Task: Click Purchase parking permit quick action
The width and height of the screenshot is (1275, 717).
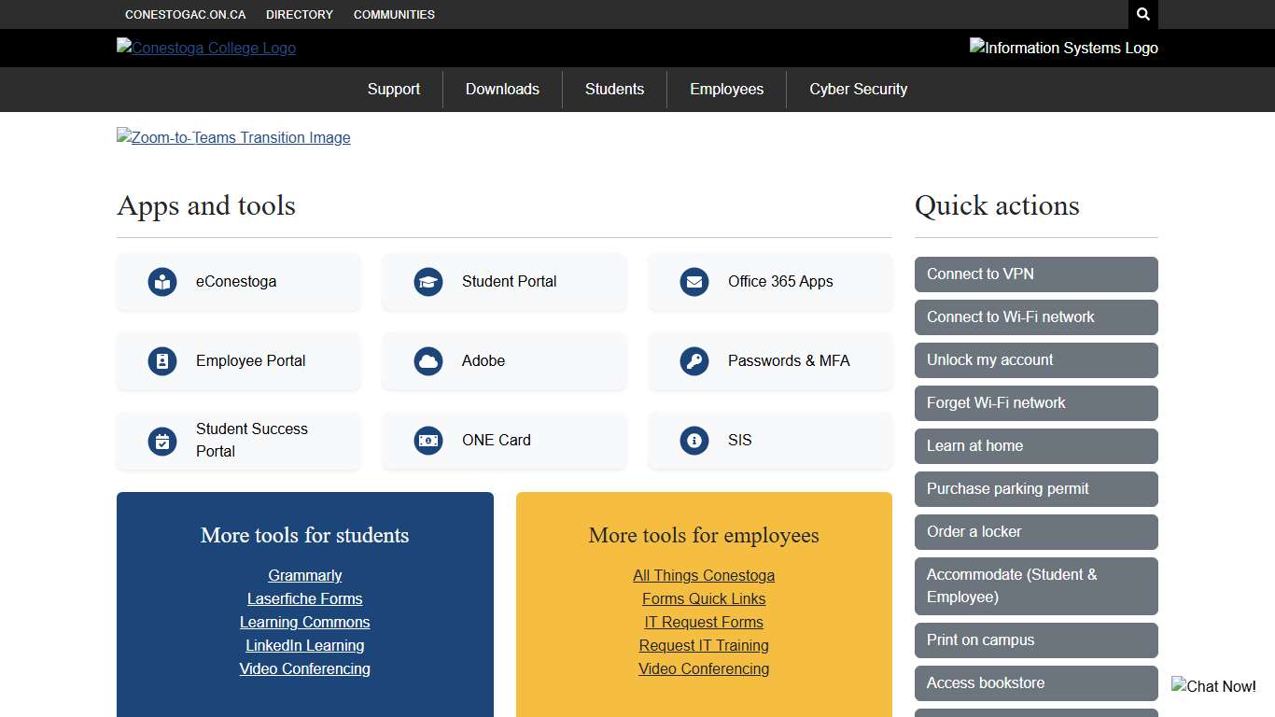Action: coord(1035,489)
